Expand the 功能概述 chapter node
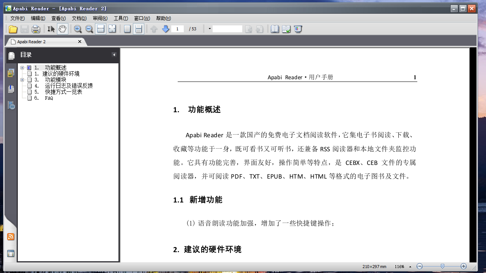The width and height of the screenshot is (486, 273). click(22, 67)
